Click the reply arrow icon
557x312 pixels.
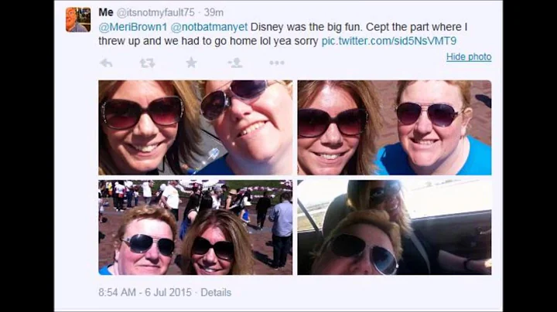[106, 63]
